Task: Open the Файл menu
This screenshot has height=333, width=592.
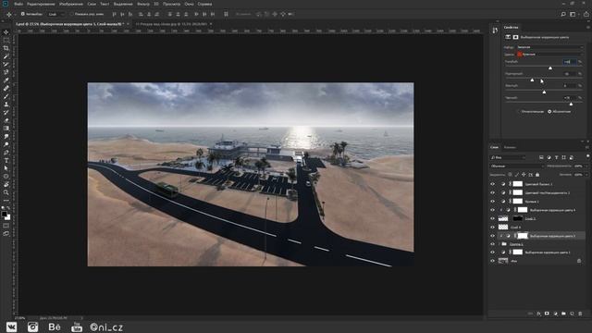Action: click(18, 4)
